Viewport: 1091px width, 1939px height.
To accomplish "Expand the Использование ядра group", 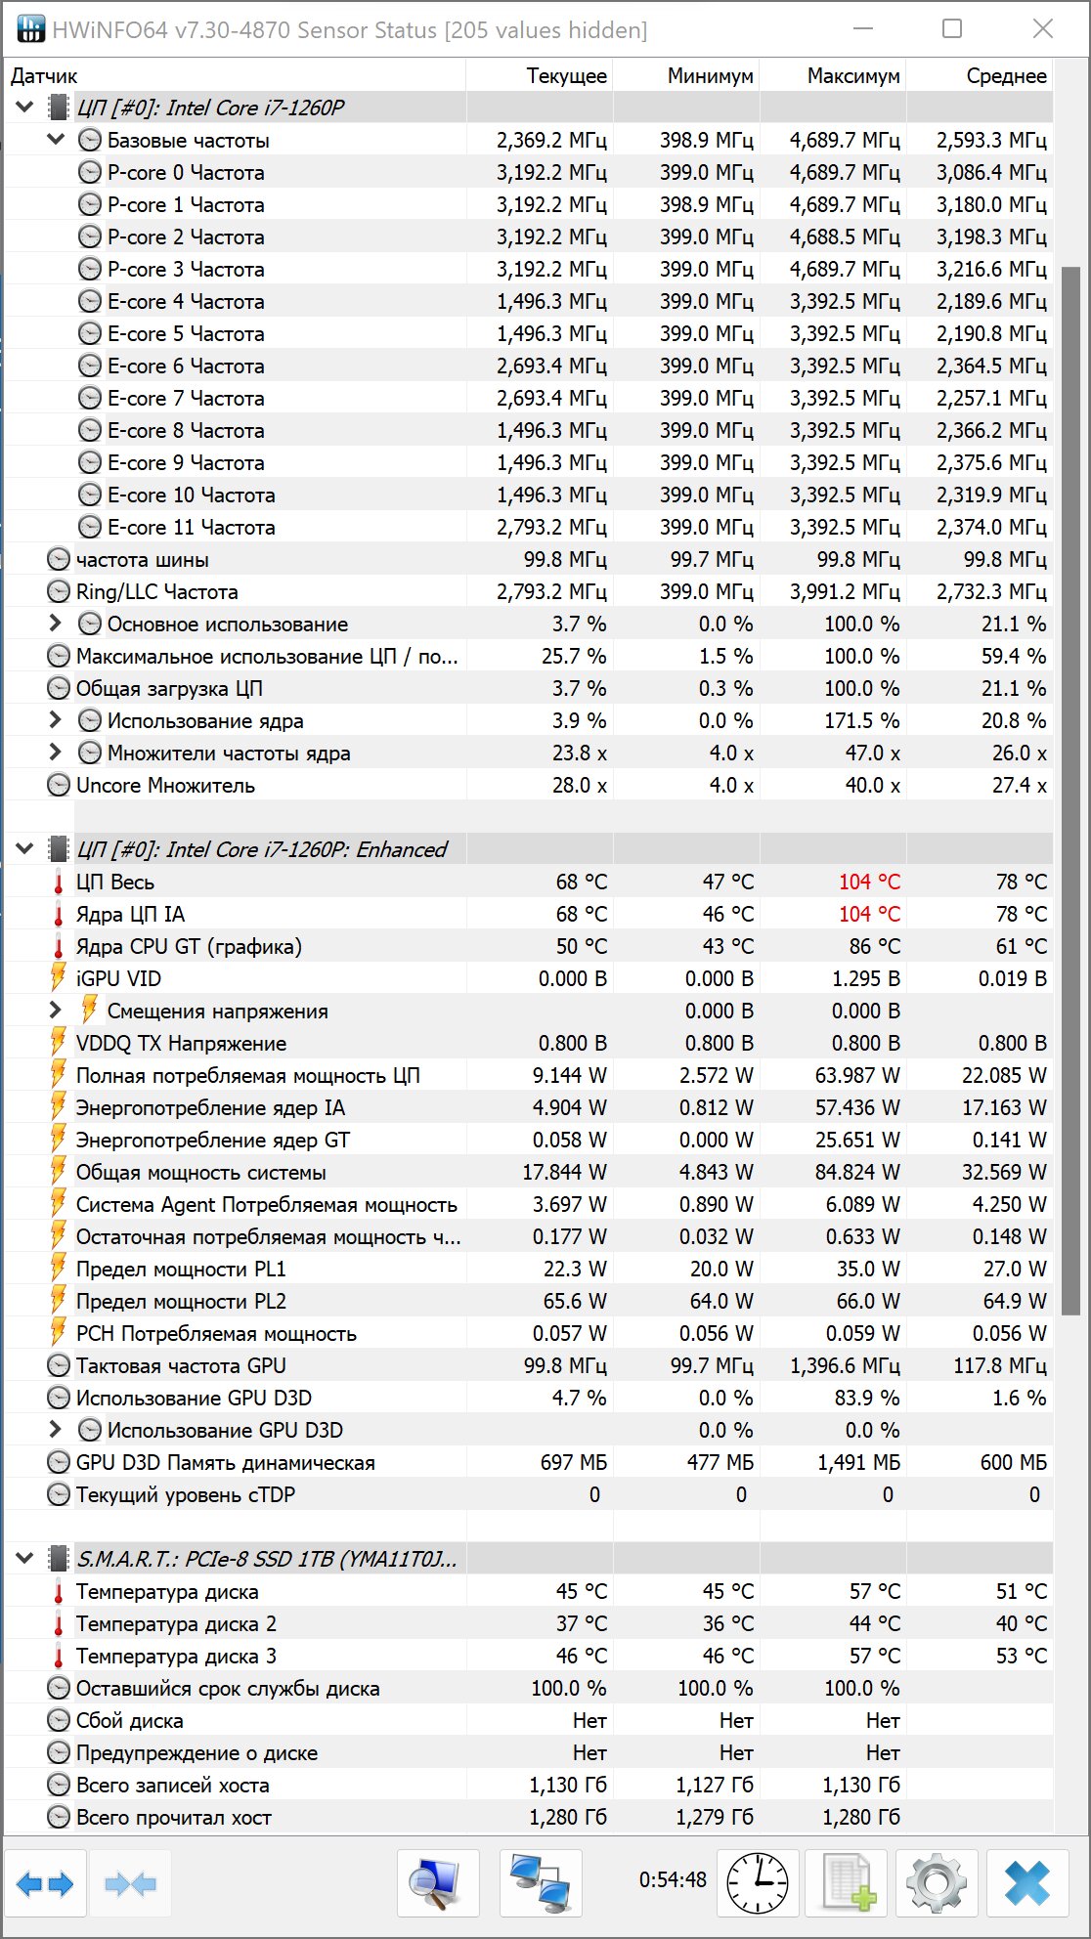I will pyautogui.click(x=56, y=719).
